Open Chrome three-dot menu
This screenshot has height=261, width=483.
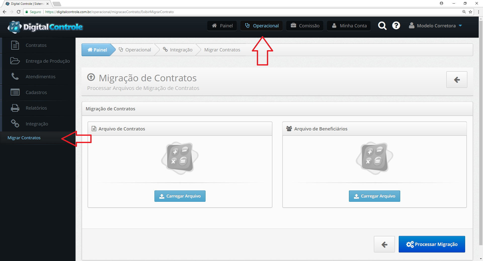point(478,12)
